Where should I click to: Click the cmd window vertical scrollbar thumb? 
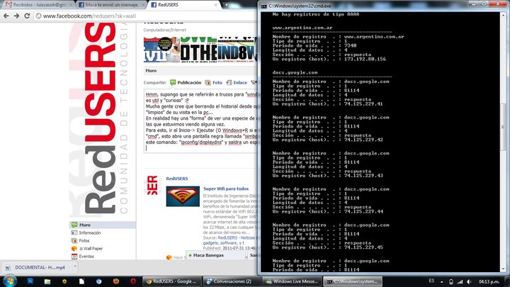pos(503,127)
